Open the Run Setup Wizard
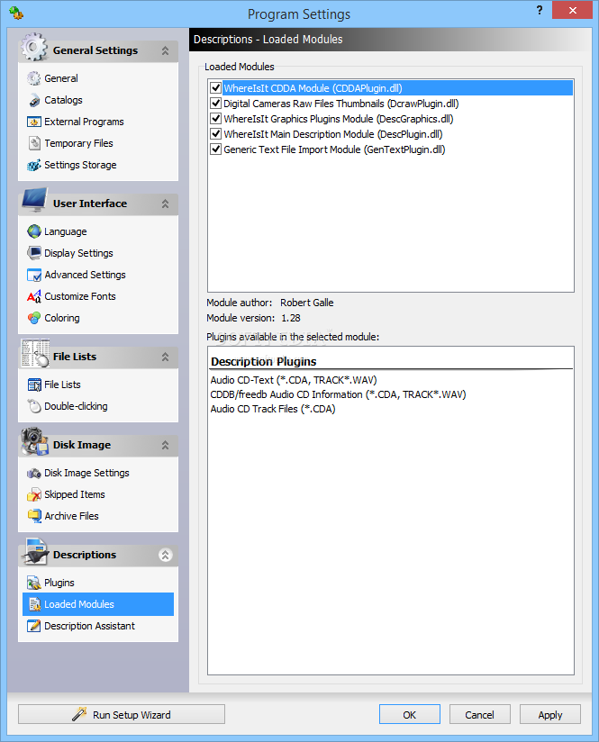The width and height of the screenshot is (599, 742). [x=122, y=715]
